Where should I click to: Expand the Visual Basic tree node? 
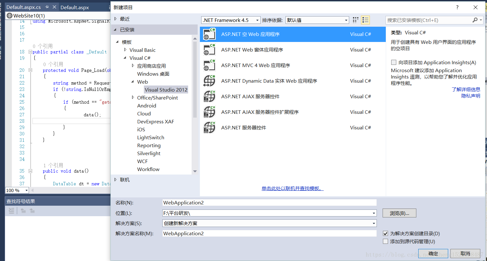[x=125, y=50]
